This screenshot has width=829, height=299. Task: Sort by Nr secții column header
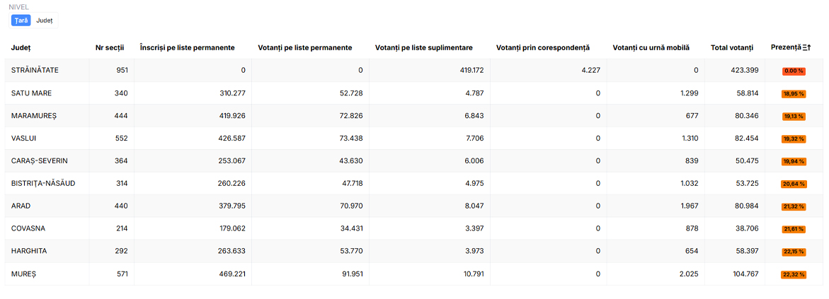tap(110, 47)
